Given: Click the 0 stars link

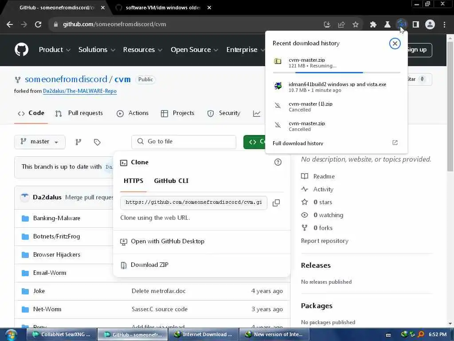Looking at the screenshot, I should [323, 202].
